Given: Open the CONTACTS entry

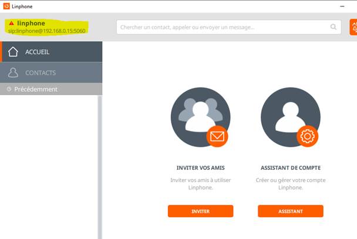Looking at the screenshot, I should pyautogui.click(x=51, y=72).
